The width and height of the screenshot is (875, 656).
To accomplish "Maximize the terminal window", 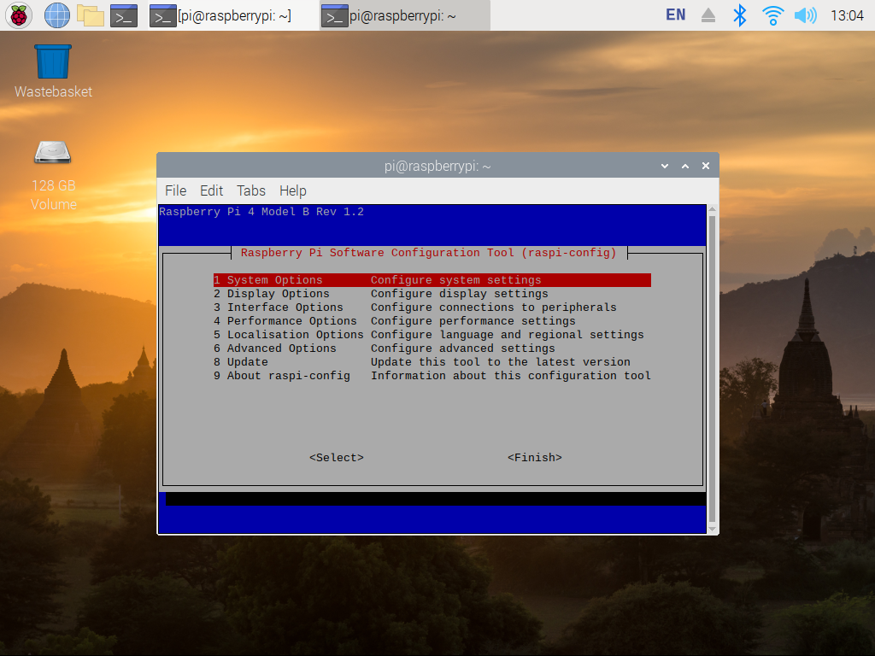I will click(685, 167).
